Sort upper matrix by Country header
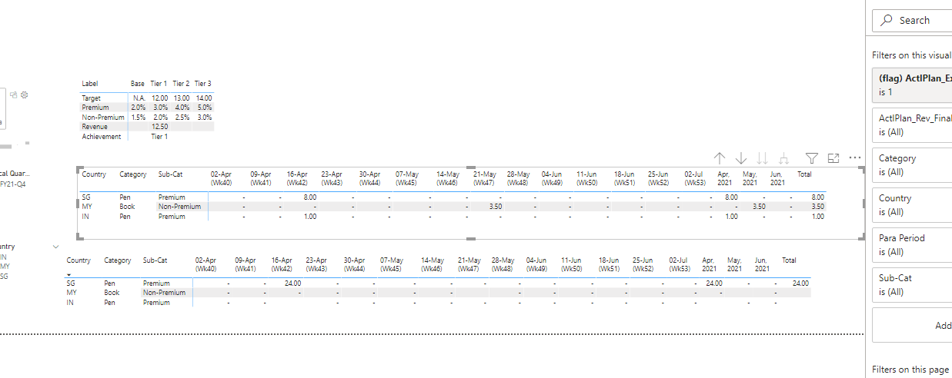 click(94, 174)
